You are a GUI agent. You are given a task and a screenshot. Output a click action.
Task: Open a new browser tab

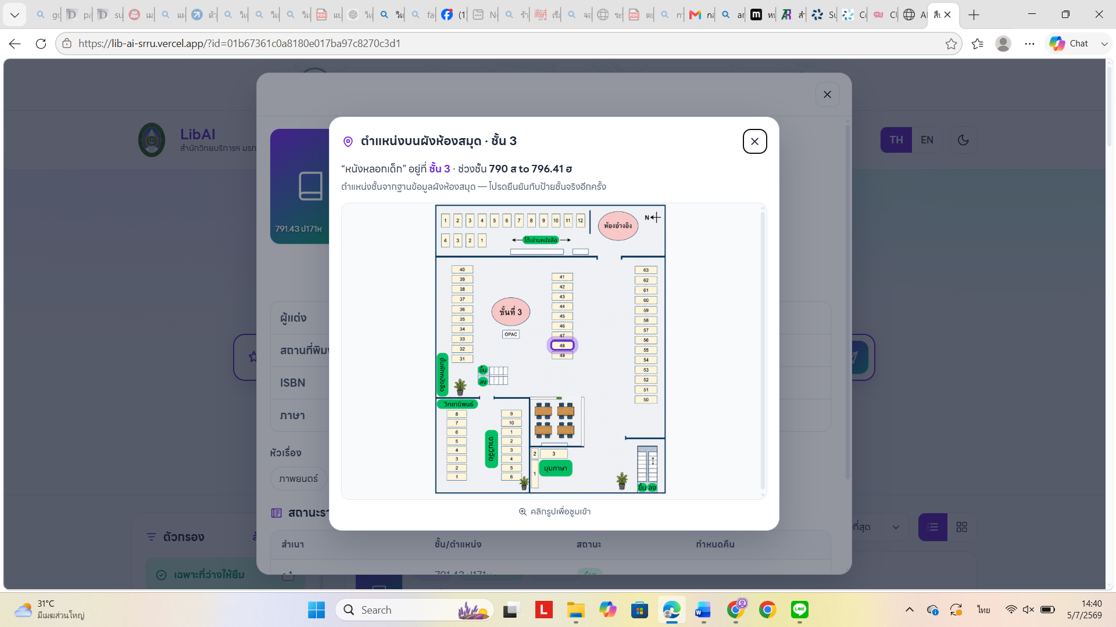click(974, 15)
